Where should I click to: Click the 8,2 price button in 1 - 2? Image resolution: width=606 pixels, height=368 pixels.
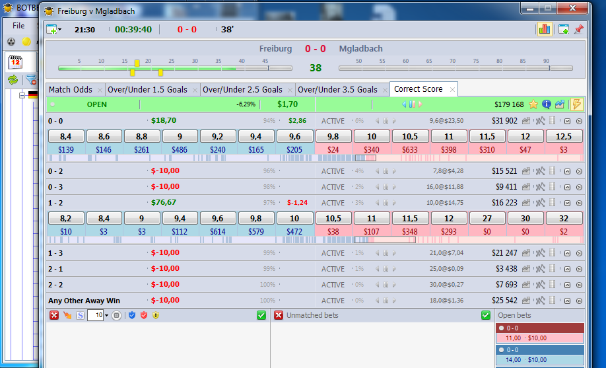click(66, 218)
